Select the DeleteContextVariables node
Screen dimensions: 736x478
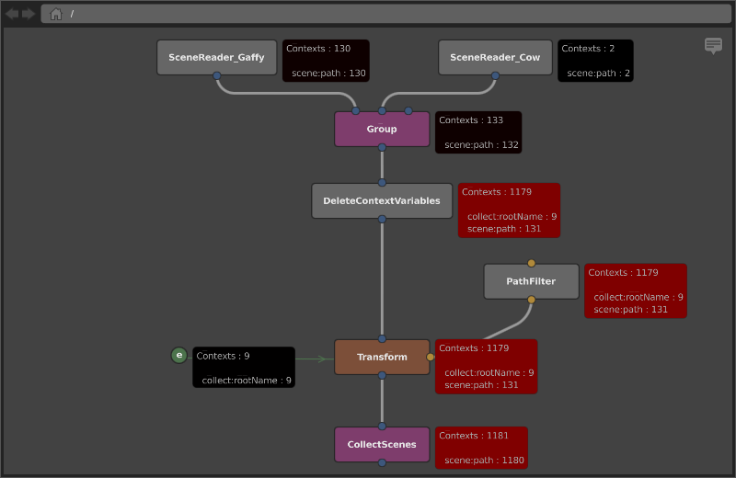(x=382, y=200)
